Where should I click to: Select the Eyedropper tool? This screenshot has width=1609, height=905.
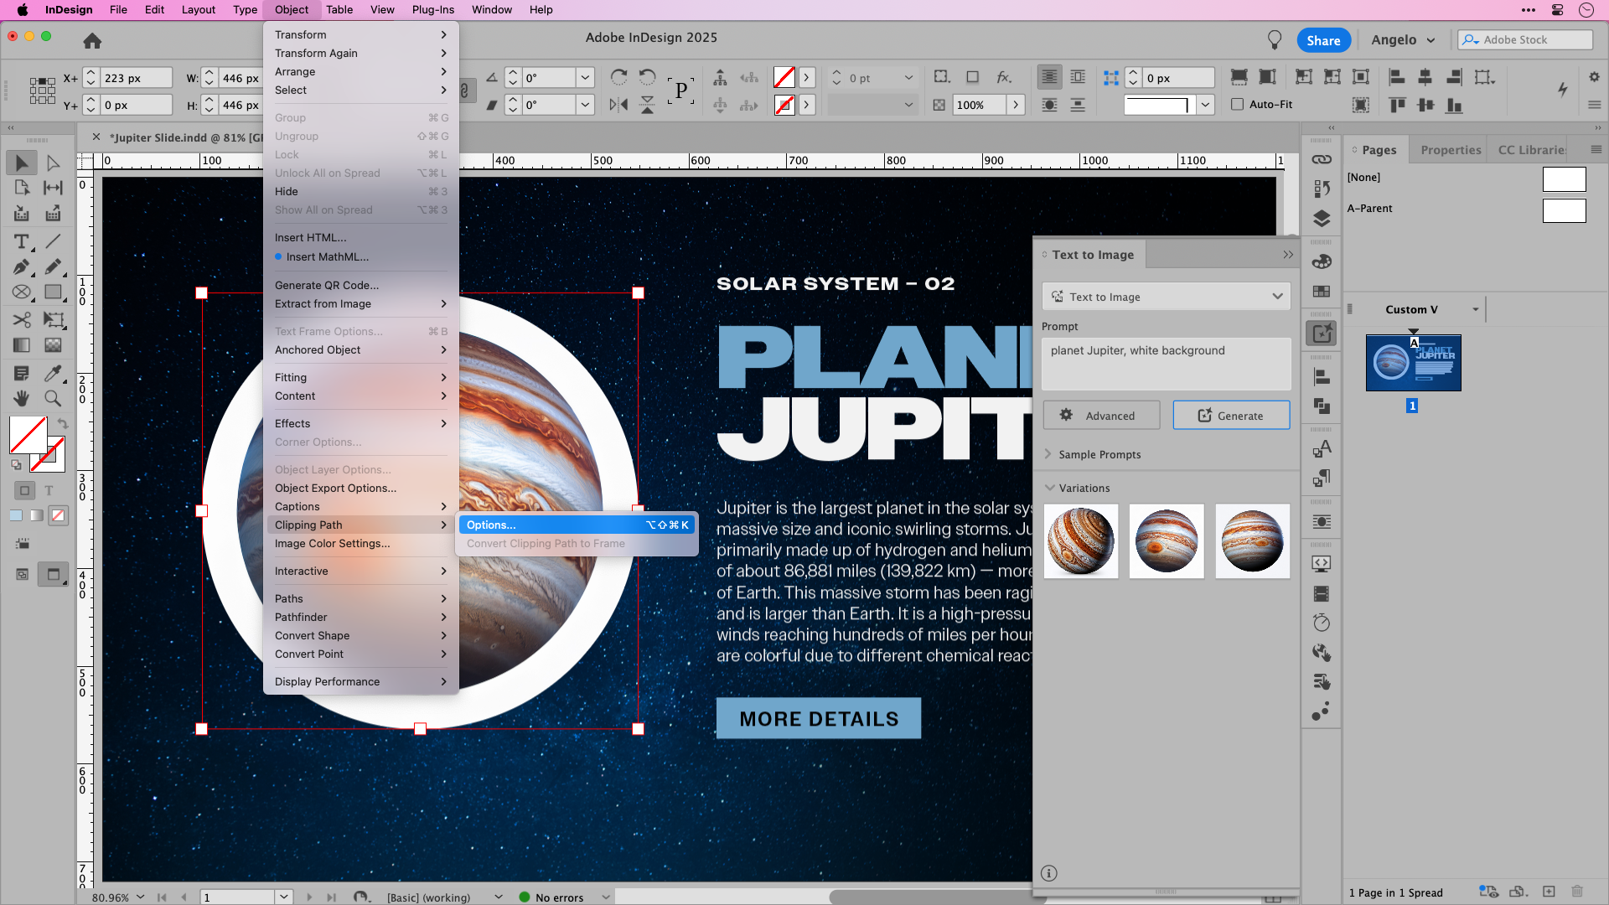(x=54, y=374)
